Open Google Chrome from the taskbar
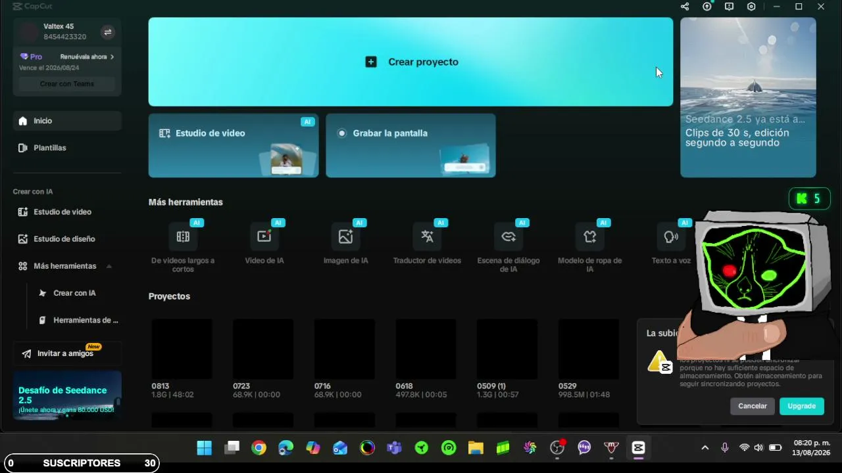Image resolution: width=842 pixels, height=473 pixels. tap(259, 448)
